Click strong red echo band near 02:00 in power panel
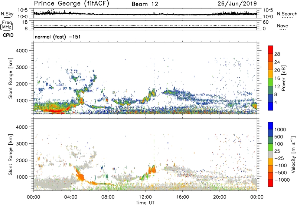The width and height of the screenshot is (297, 205). click(55, 110)
